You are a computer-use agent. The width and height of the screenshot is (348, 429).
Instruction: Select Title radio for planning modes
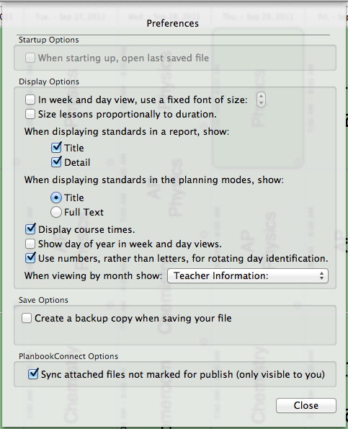(x=56, y=198)
